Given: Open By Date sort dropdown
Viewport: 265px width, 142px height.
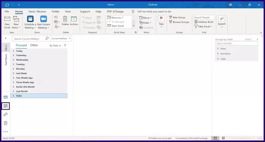Looking at the screenshot, I should [x=55, y=46].
